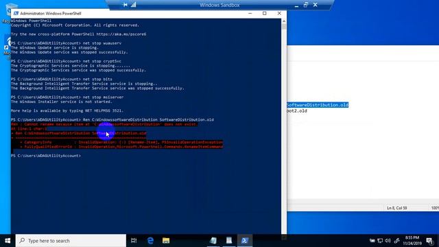Open the network tray icon

(x=380, y=241)
